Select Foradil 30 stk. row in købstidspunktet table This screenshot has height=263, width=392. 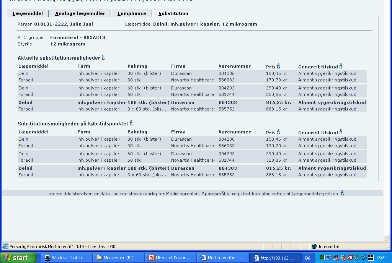pyautogui.click(x=192, y=146)
